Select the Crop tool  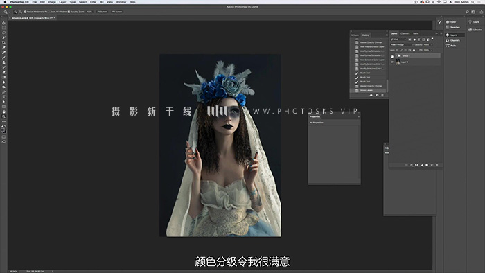3,42
